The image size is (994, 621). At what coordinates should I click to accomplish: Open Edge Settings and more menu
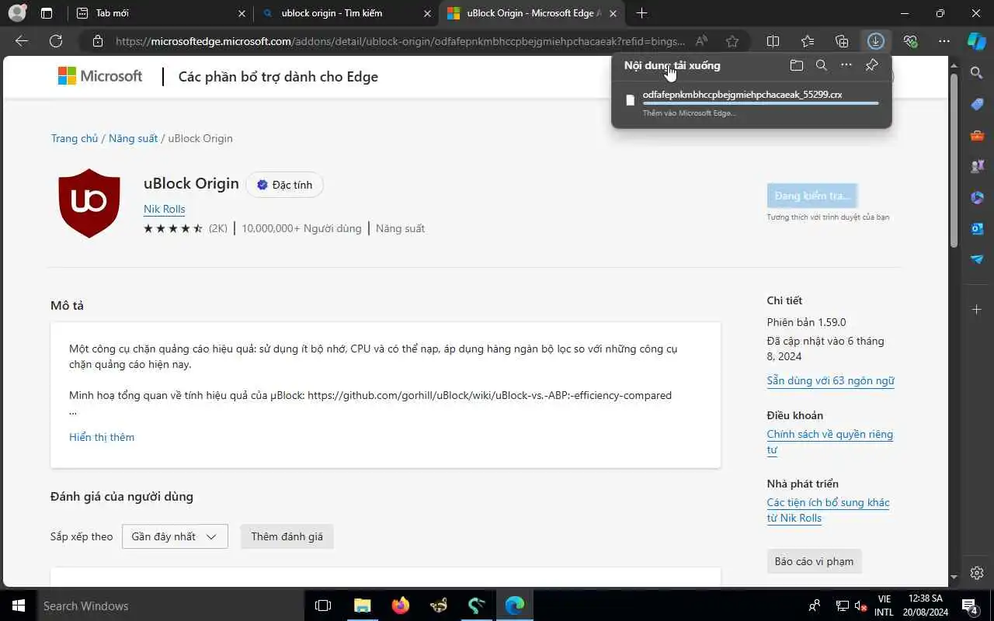tap(944, 41)
